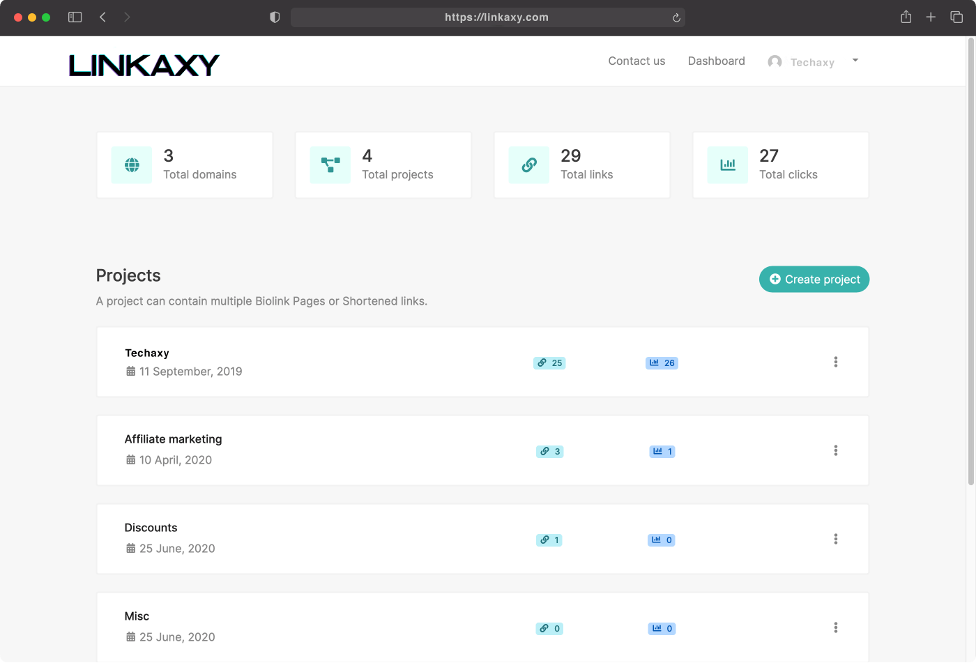976x663 pixels.
Task: Click the Total projects label
Action: 397,175
